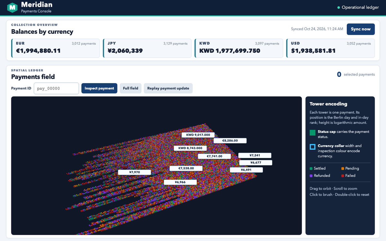Click the KWD 8,743.000 tower label
The width and height of the screenshot is (386, 241).
[x=190, y=148]
